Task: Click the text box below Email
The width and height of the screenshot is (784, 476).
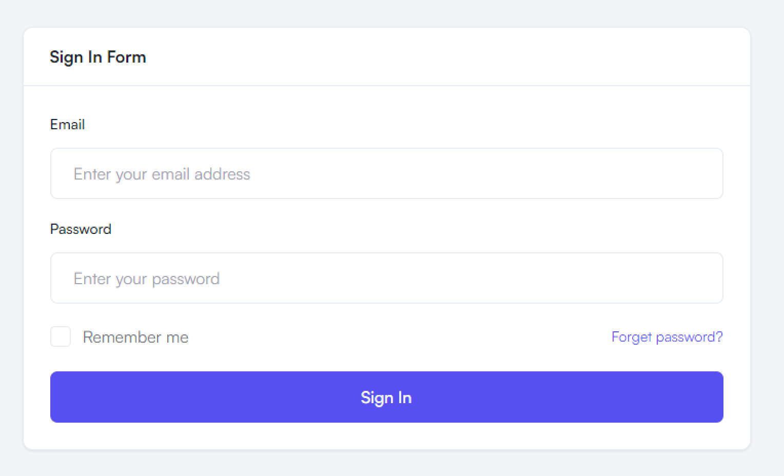Action: [386, 174]
